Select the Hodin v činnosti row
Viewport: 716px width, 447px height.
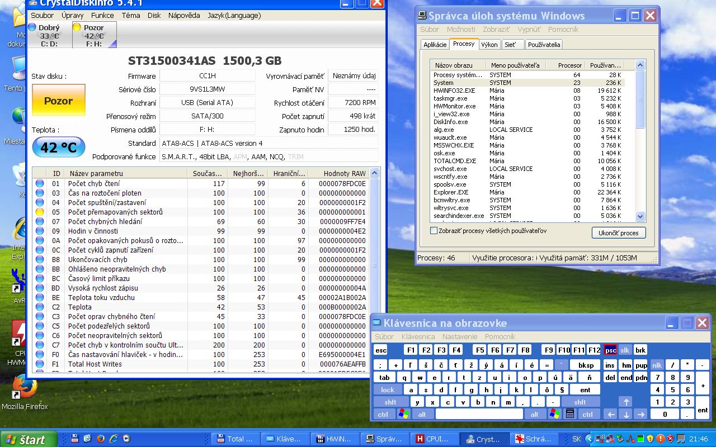(201, 231)
